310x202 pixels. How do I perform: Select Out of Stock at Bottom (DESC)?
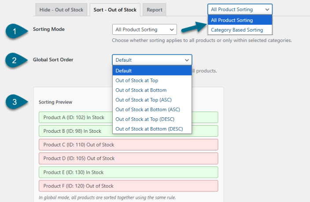coord(152,129)
